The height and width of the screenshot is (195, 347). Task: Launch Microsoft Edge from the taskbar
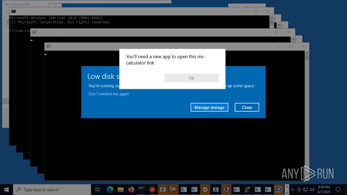(110, 190)
